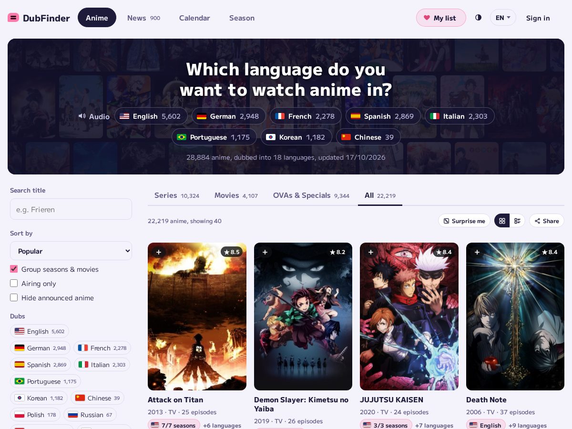Check Hide announced anime
572x429 pixels.
(x=14, y=297)
